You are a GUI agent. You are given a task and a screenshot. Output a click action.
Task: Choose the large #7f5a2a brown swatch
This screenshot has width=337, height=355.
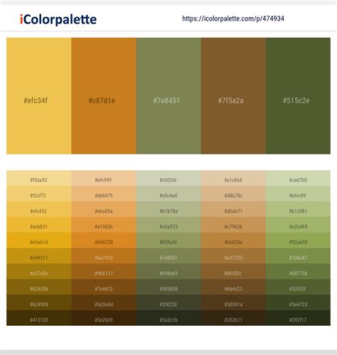(x=233, y=96)
